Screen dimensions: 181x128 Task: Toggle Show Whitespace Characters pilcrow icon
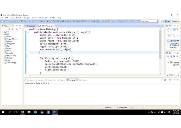click(107, 21)
